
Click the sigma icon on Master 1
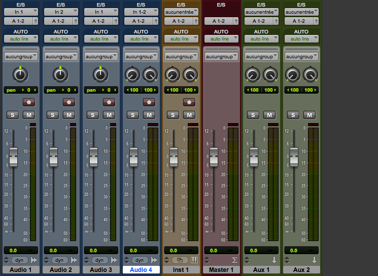click(234, 260)
